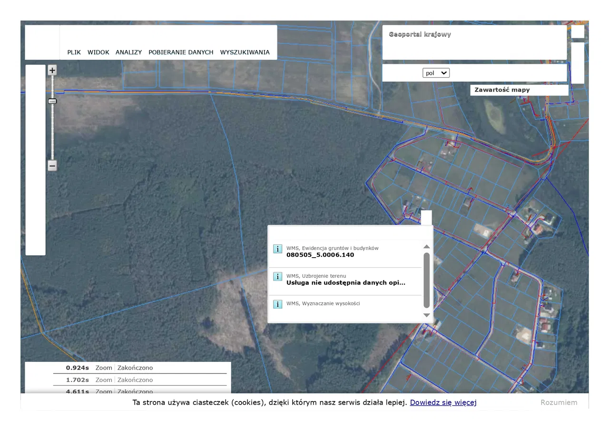Zoom out with the minus button
The height and width of the screenshot is (431, 609).
[52, 166]
